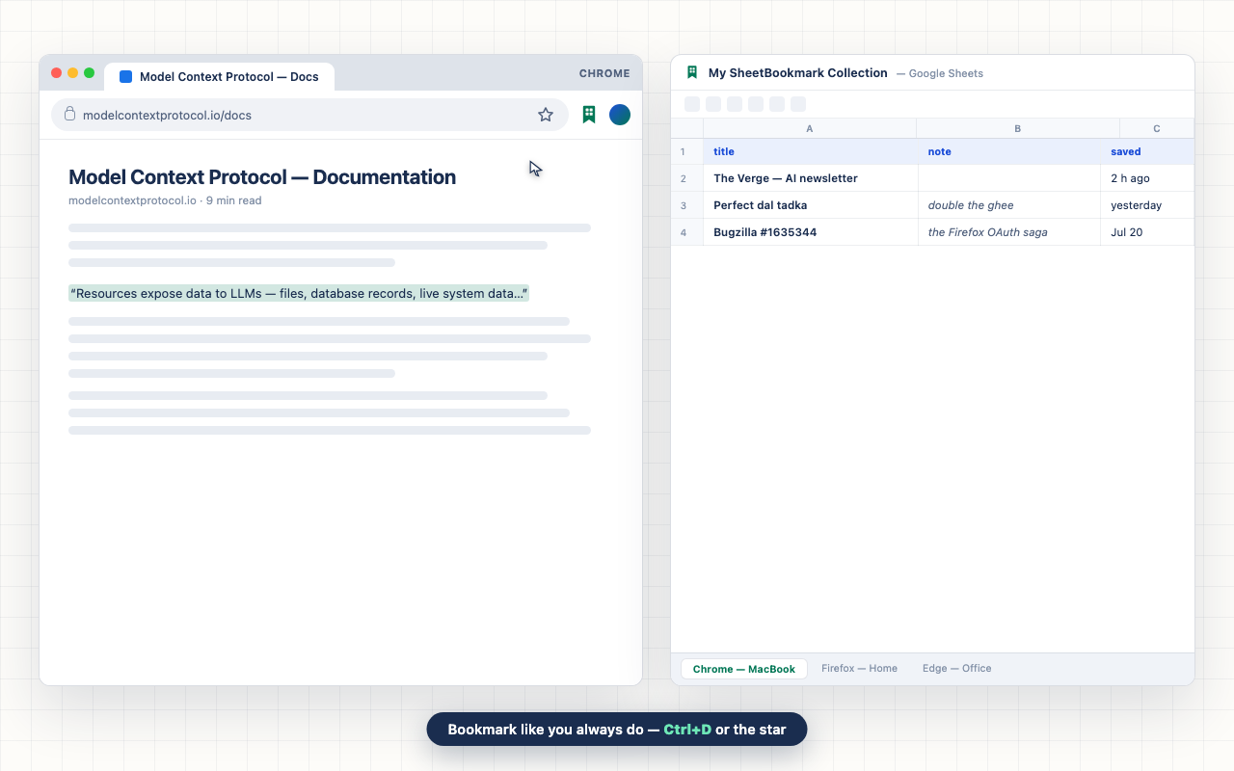Click the 'My SheetBookmark Collection' title
Image resolution: width=1234 pixels, height=771 pixels.
tap(798, 72)
